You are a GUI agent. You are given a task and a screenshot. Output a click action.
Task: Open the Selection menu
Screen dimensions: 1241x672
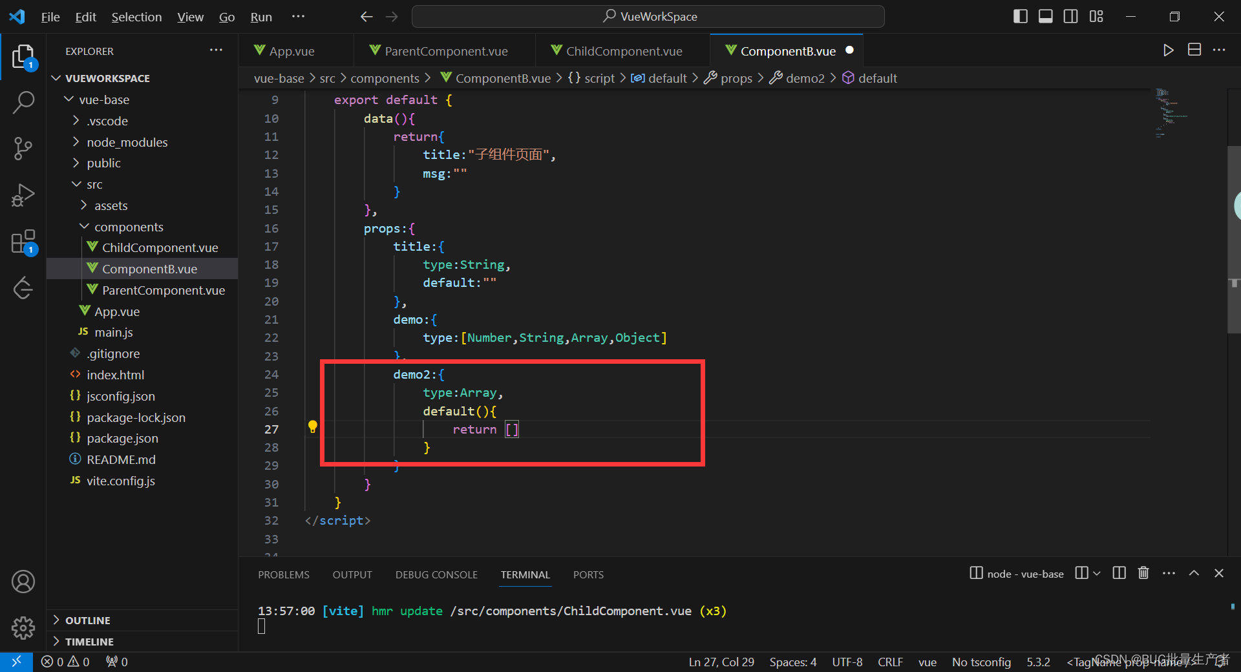click(136, 17)
